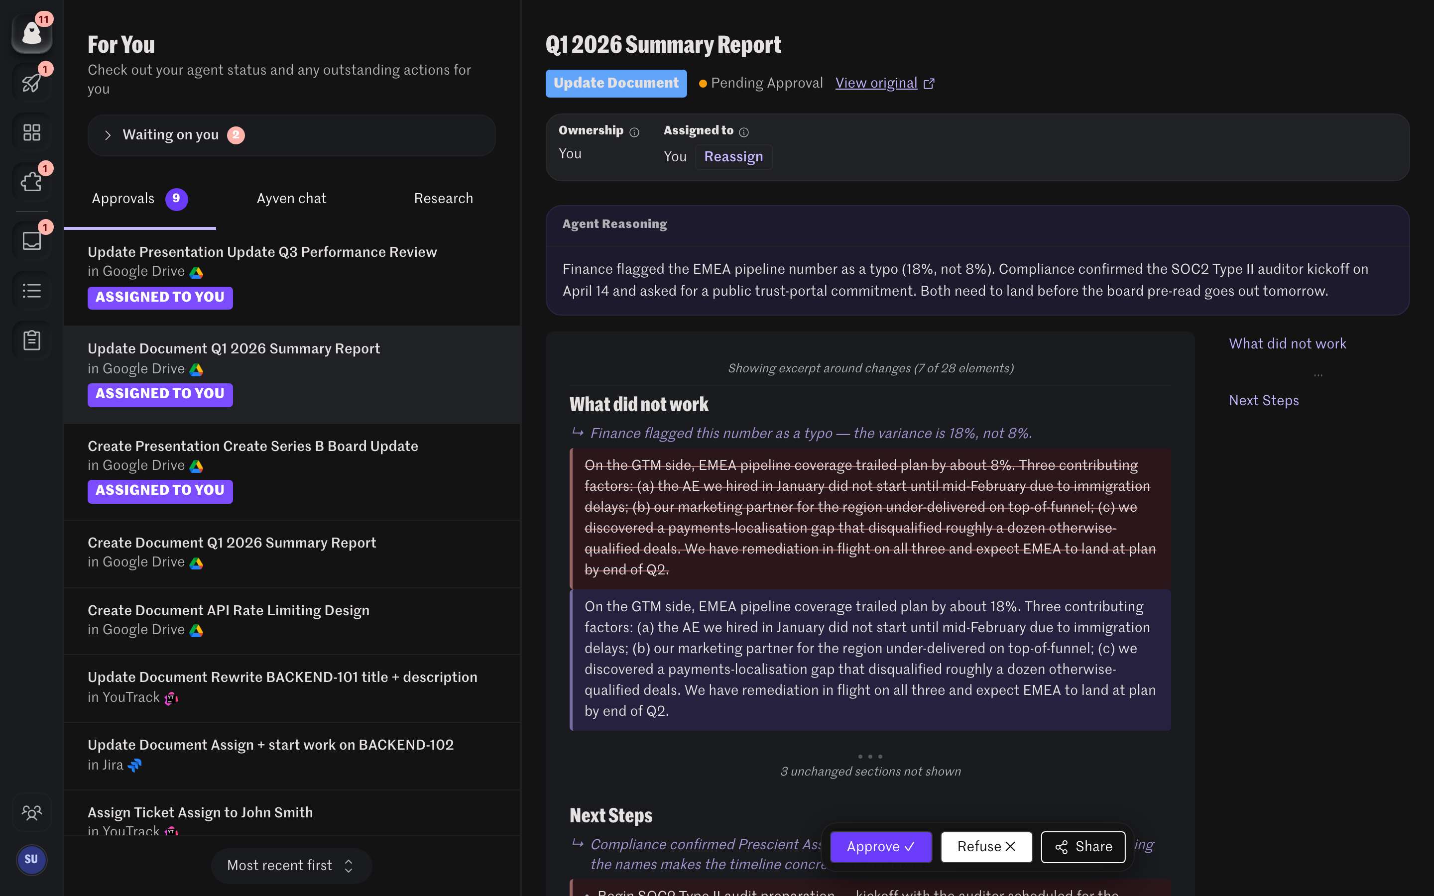Click the Google Drive icon on Series B Board Update row
Viewport: 1434px width, 896px height.
click(196, 466)
